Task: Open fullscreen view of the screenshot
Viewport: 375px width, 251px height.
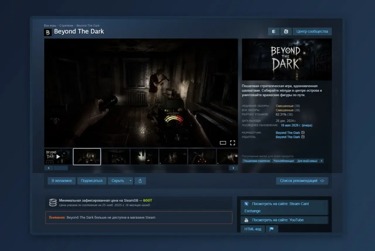Action: 233,143
